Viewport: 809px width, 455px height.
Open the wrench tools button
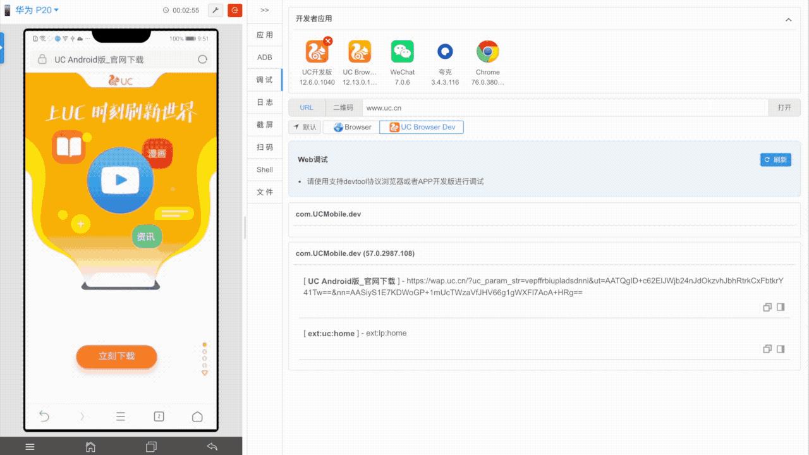coord(216,10)
